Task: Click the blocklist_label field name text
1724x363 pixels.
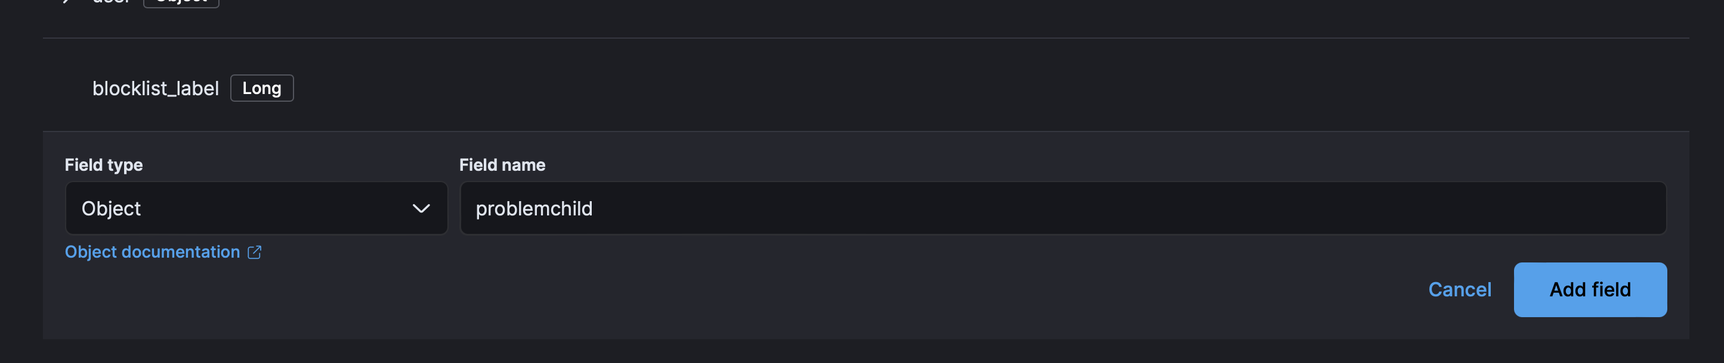Action: coord(155,88)
